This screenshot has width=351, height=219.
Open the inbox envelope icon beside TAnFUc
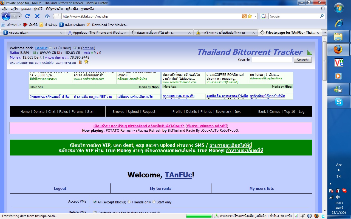(50, 48)
